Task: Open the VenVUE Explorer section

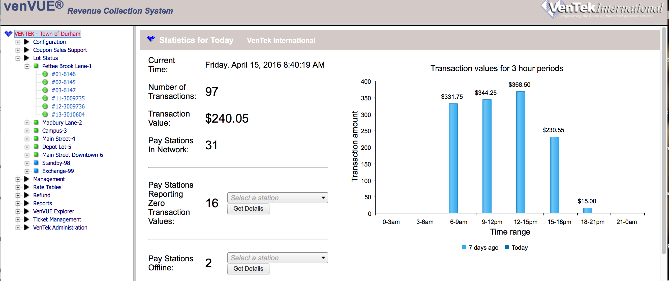Action: (53, 211)
